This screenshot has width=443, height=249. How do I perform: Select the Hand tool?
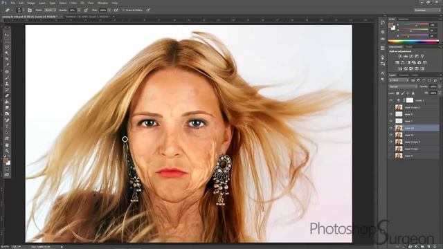point(7,145)
